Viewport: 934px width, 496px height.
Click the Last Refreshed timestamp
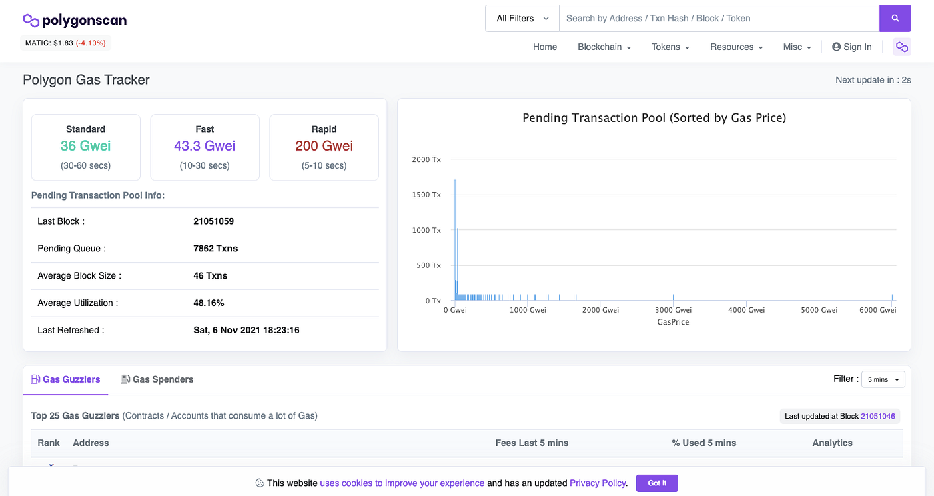coord(246,330)
